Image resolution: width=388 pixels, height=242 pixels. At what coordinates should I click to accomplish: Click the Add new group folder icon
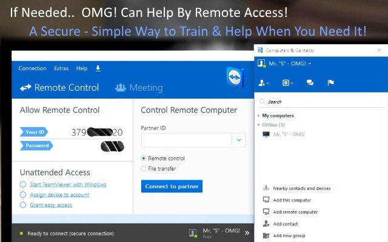click(266, 235)
